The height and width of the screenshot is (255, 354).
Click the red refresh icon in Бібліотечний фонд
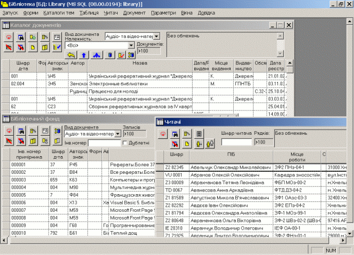pos(9,131)
